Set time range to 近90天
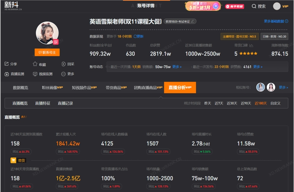This screenshot has width=294, height=192. [246, 103]
